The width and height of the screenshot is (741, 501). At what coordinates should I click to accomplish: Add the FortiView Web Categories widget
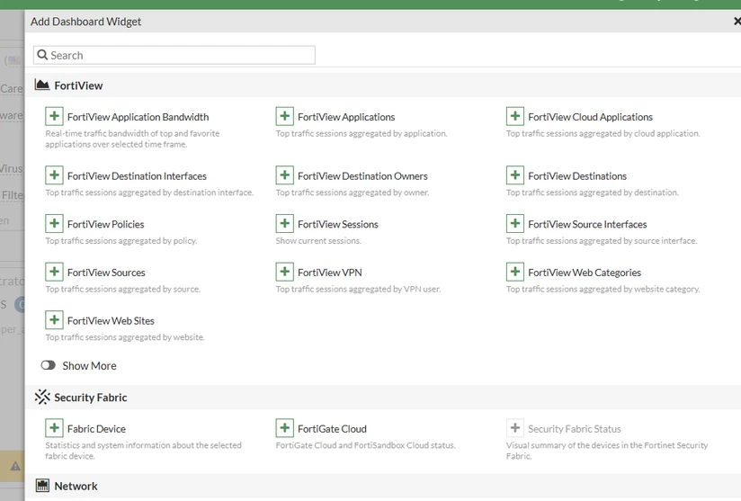coord(515,272)
